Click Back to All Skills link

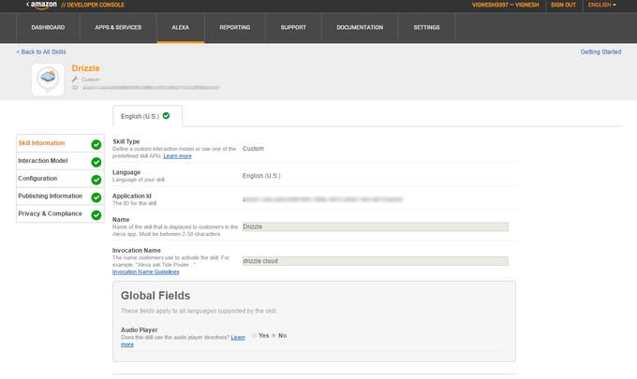pyautogui.click(x=41, y=52)
